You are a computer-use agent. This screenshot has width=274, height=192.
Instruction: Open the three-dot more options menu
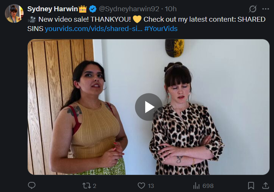265,9
